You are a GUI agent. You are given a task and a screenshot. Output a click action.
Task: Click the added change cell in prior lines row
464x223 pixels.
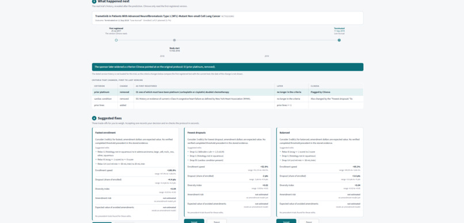coord(125,105)
